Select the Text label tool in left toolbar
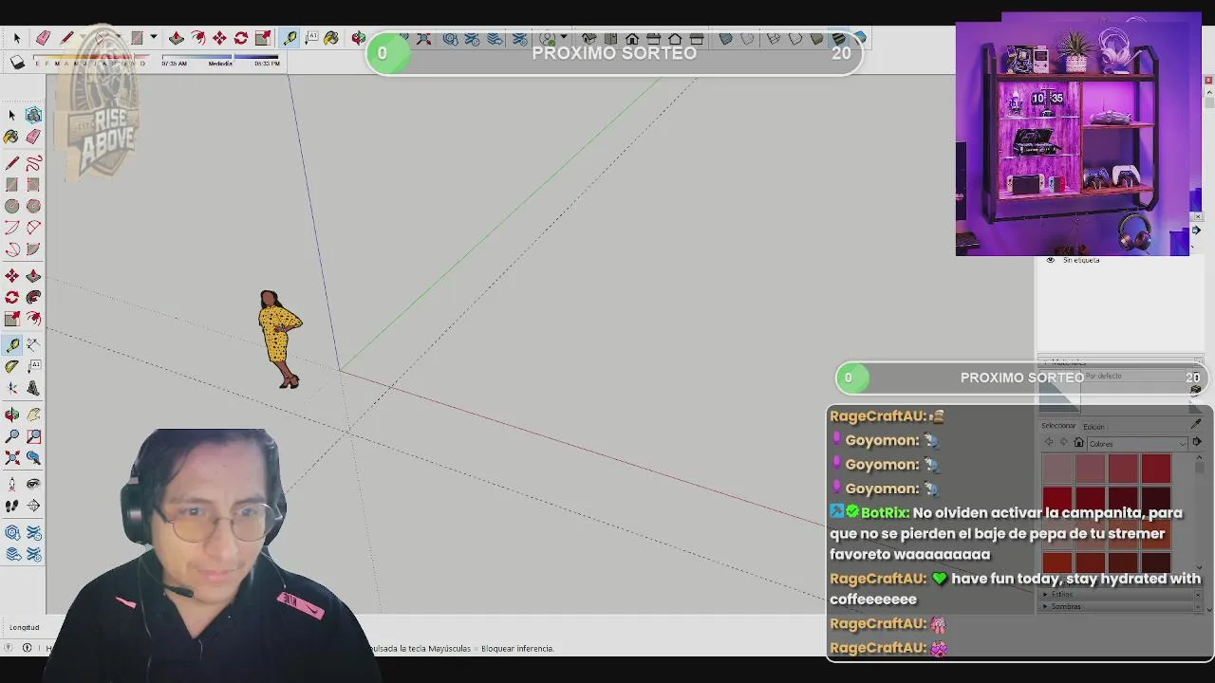The image size is (1215, 683). (33, 366)
